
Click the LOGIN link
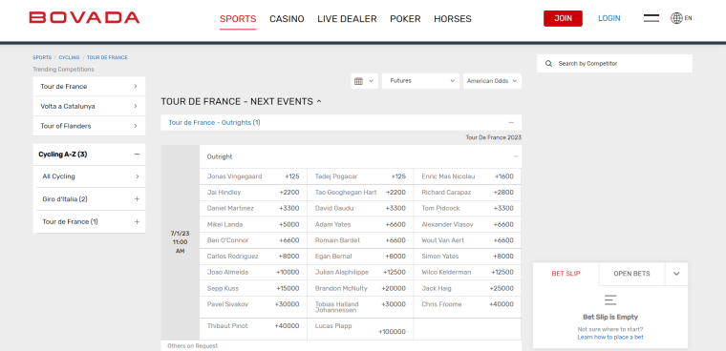coord(609,18)
